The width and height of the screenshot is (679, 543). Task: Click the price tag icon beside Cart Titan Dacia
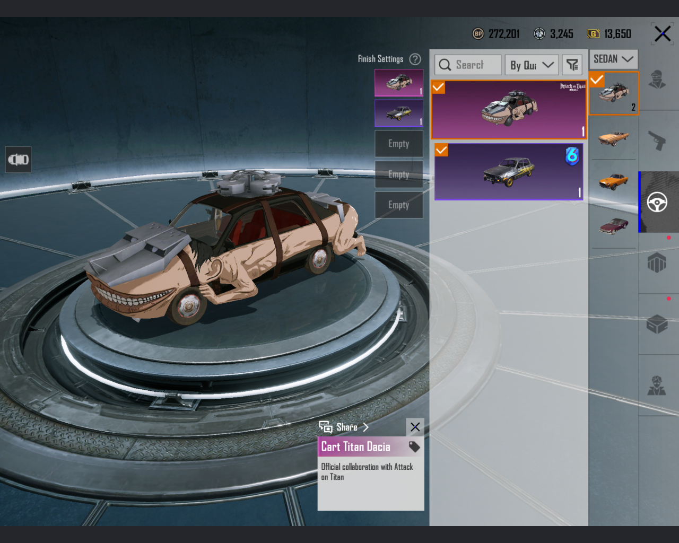pyautogui.click(x=414, y=447)
